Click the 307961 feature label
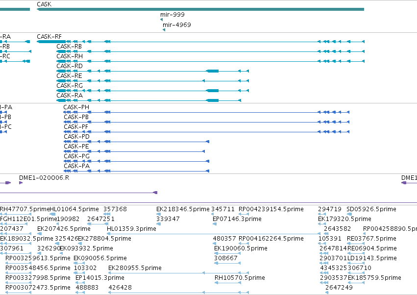The width and height of the screenshot is (417, 295). pyautogui.click(x=12, y=248)
